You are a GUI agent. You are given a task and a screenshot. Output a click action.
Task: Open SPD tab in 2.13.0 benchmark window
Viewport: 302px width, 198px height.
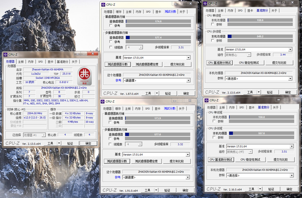pos(240,10)
